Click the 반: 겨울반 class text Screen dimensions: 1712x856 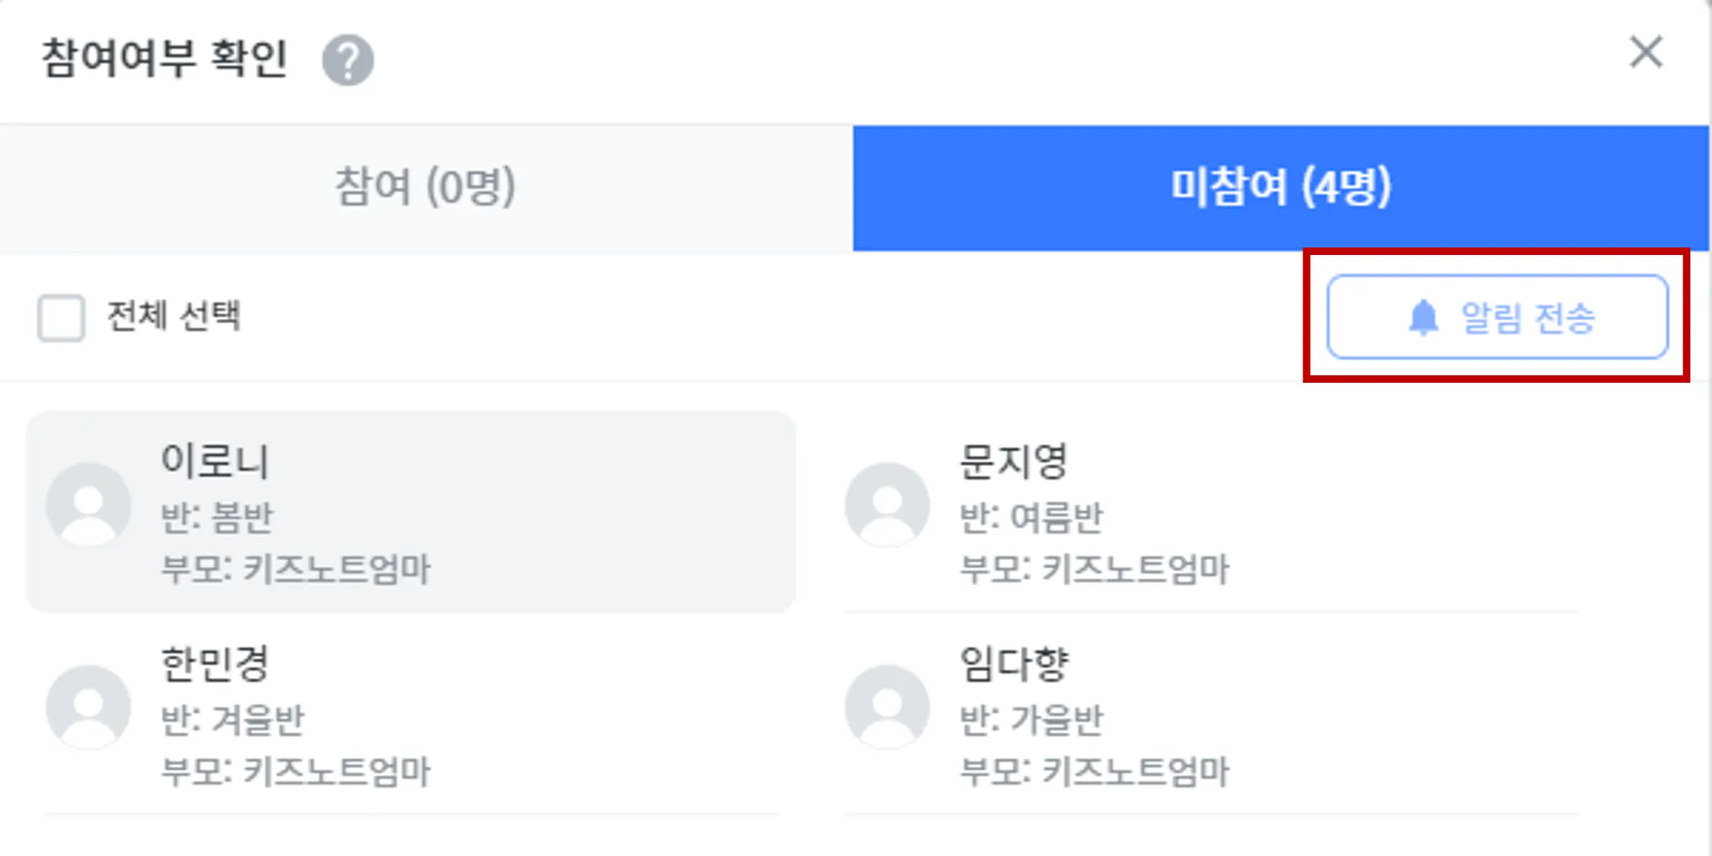[233, 720]
